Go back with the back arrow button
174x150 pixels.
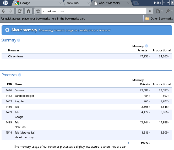point(4,11)
